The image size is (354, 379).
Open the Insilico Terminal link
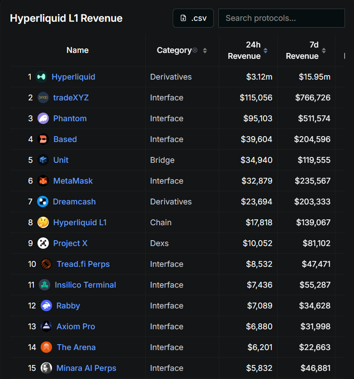[85, 285]
